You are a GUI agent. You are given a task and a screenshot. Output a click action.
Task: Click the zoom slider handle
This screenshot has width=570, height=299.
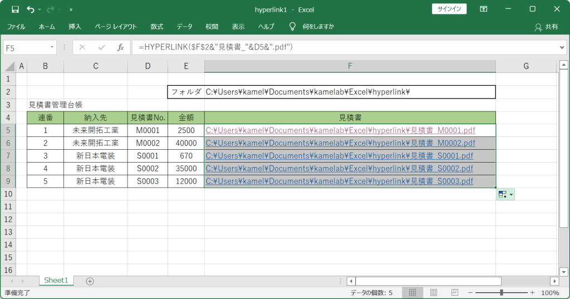502,292
